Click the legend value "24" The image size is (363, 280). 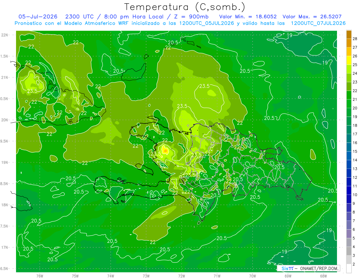[355, 73]
